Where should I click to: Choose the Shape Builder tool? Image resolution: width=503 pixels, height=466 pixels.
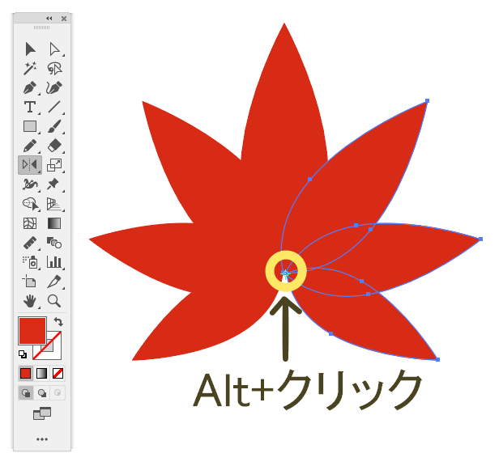click(x=30, y=204)
